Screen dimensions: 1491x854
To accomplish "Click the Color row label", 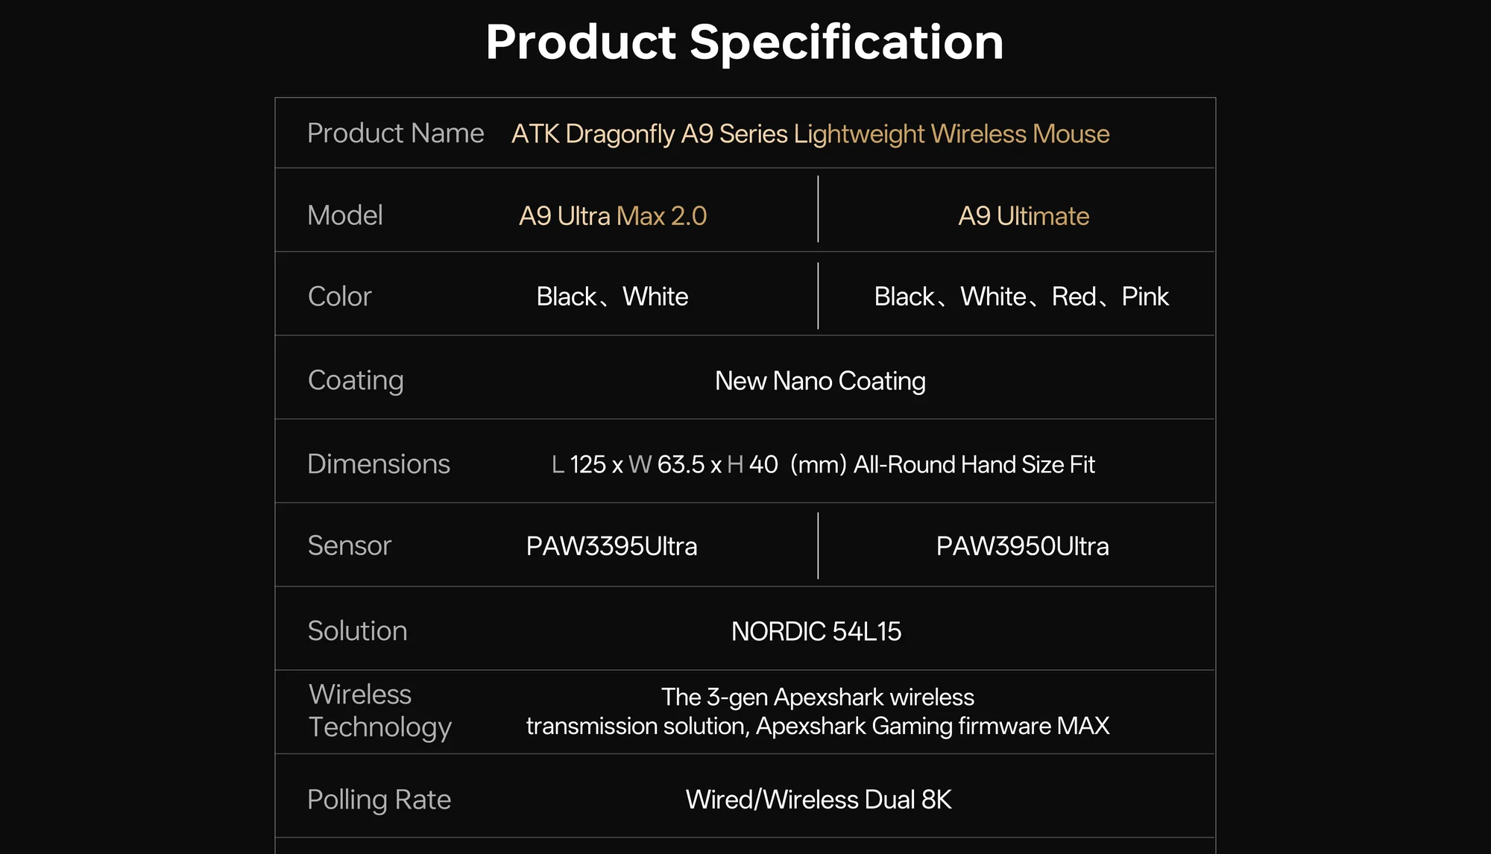I will click(339, 297).
